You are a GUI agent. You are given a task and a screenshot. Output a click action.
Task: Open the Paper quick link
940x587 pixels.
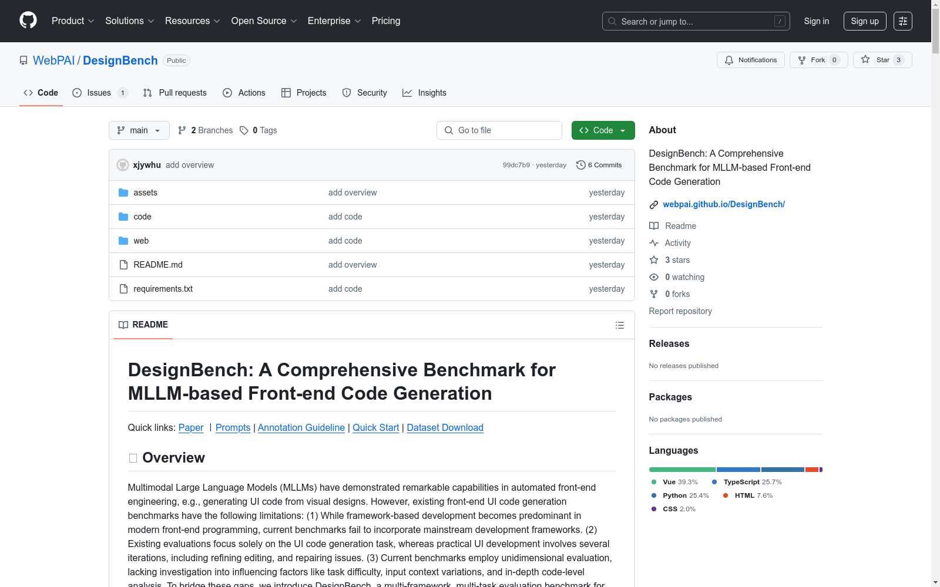tap(191, 427)
